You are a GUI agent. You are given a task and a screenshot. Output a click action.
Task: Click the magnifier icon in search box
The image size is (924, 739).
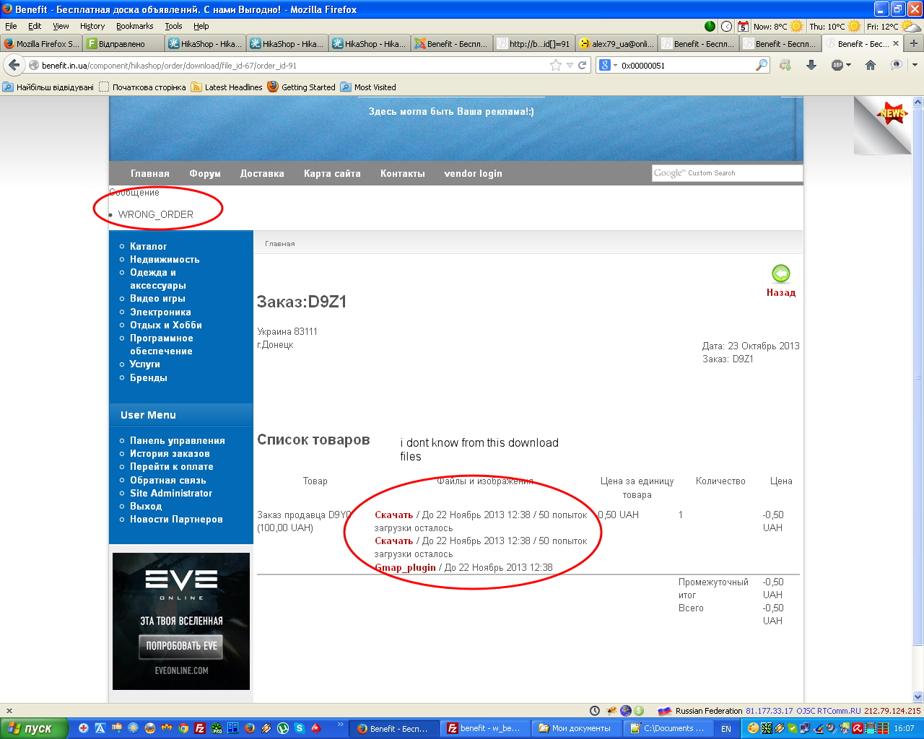click(x=762, y=65)
